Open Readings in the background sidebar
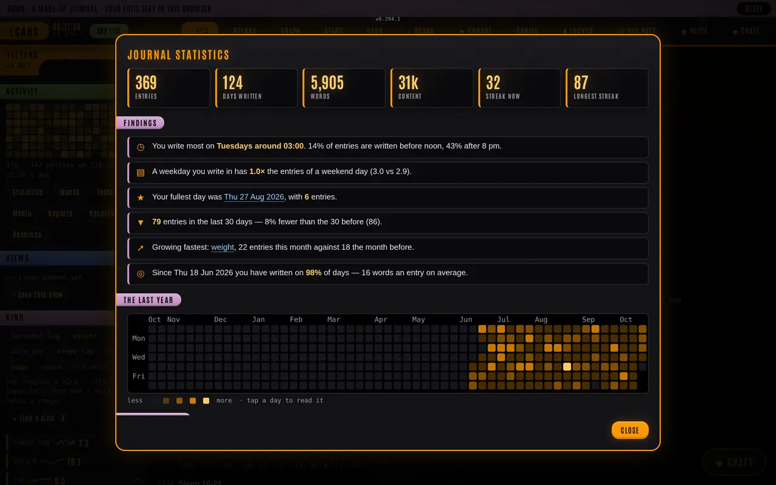 (27, 235)
